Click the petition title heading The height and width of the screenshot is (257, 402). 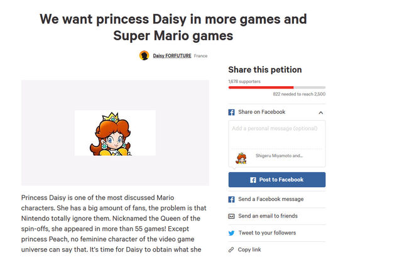[173, 27]
